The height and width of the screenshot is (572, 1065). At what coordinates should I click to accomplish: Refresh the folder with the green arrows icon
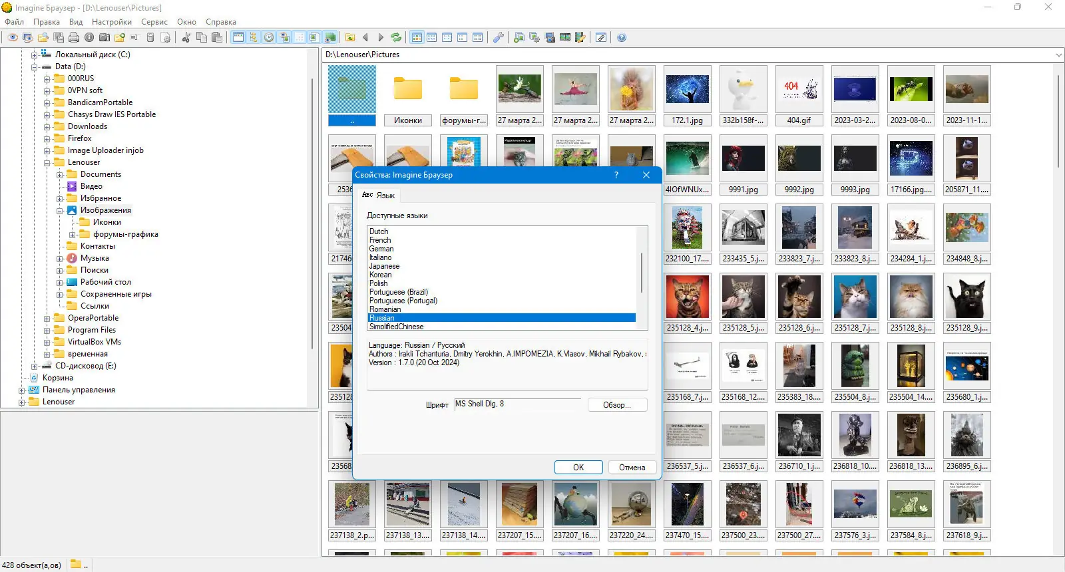pyautogui.click(x=396, y=38)
